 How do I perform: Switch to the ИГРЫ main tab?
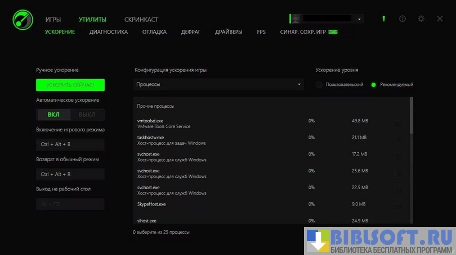pyautogui.click(x=53, y=20)
